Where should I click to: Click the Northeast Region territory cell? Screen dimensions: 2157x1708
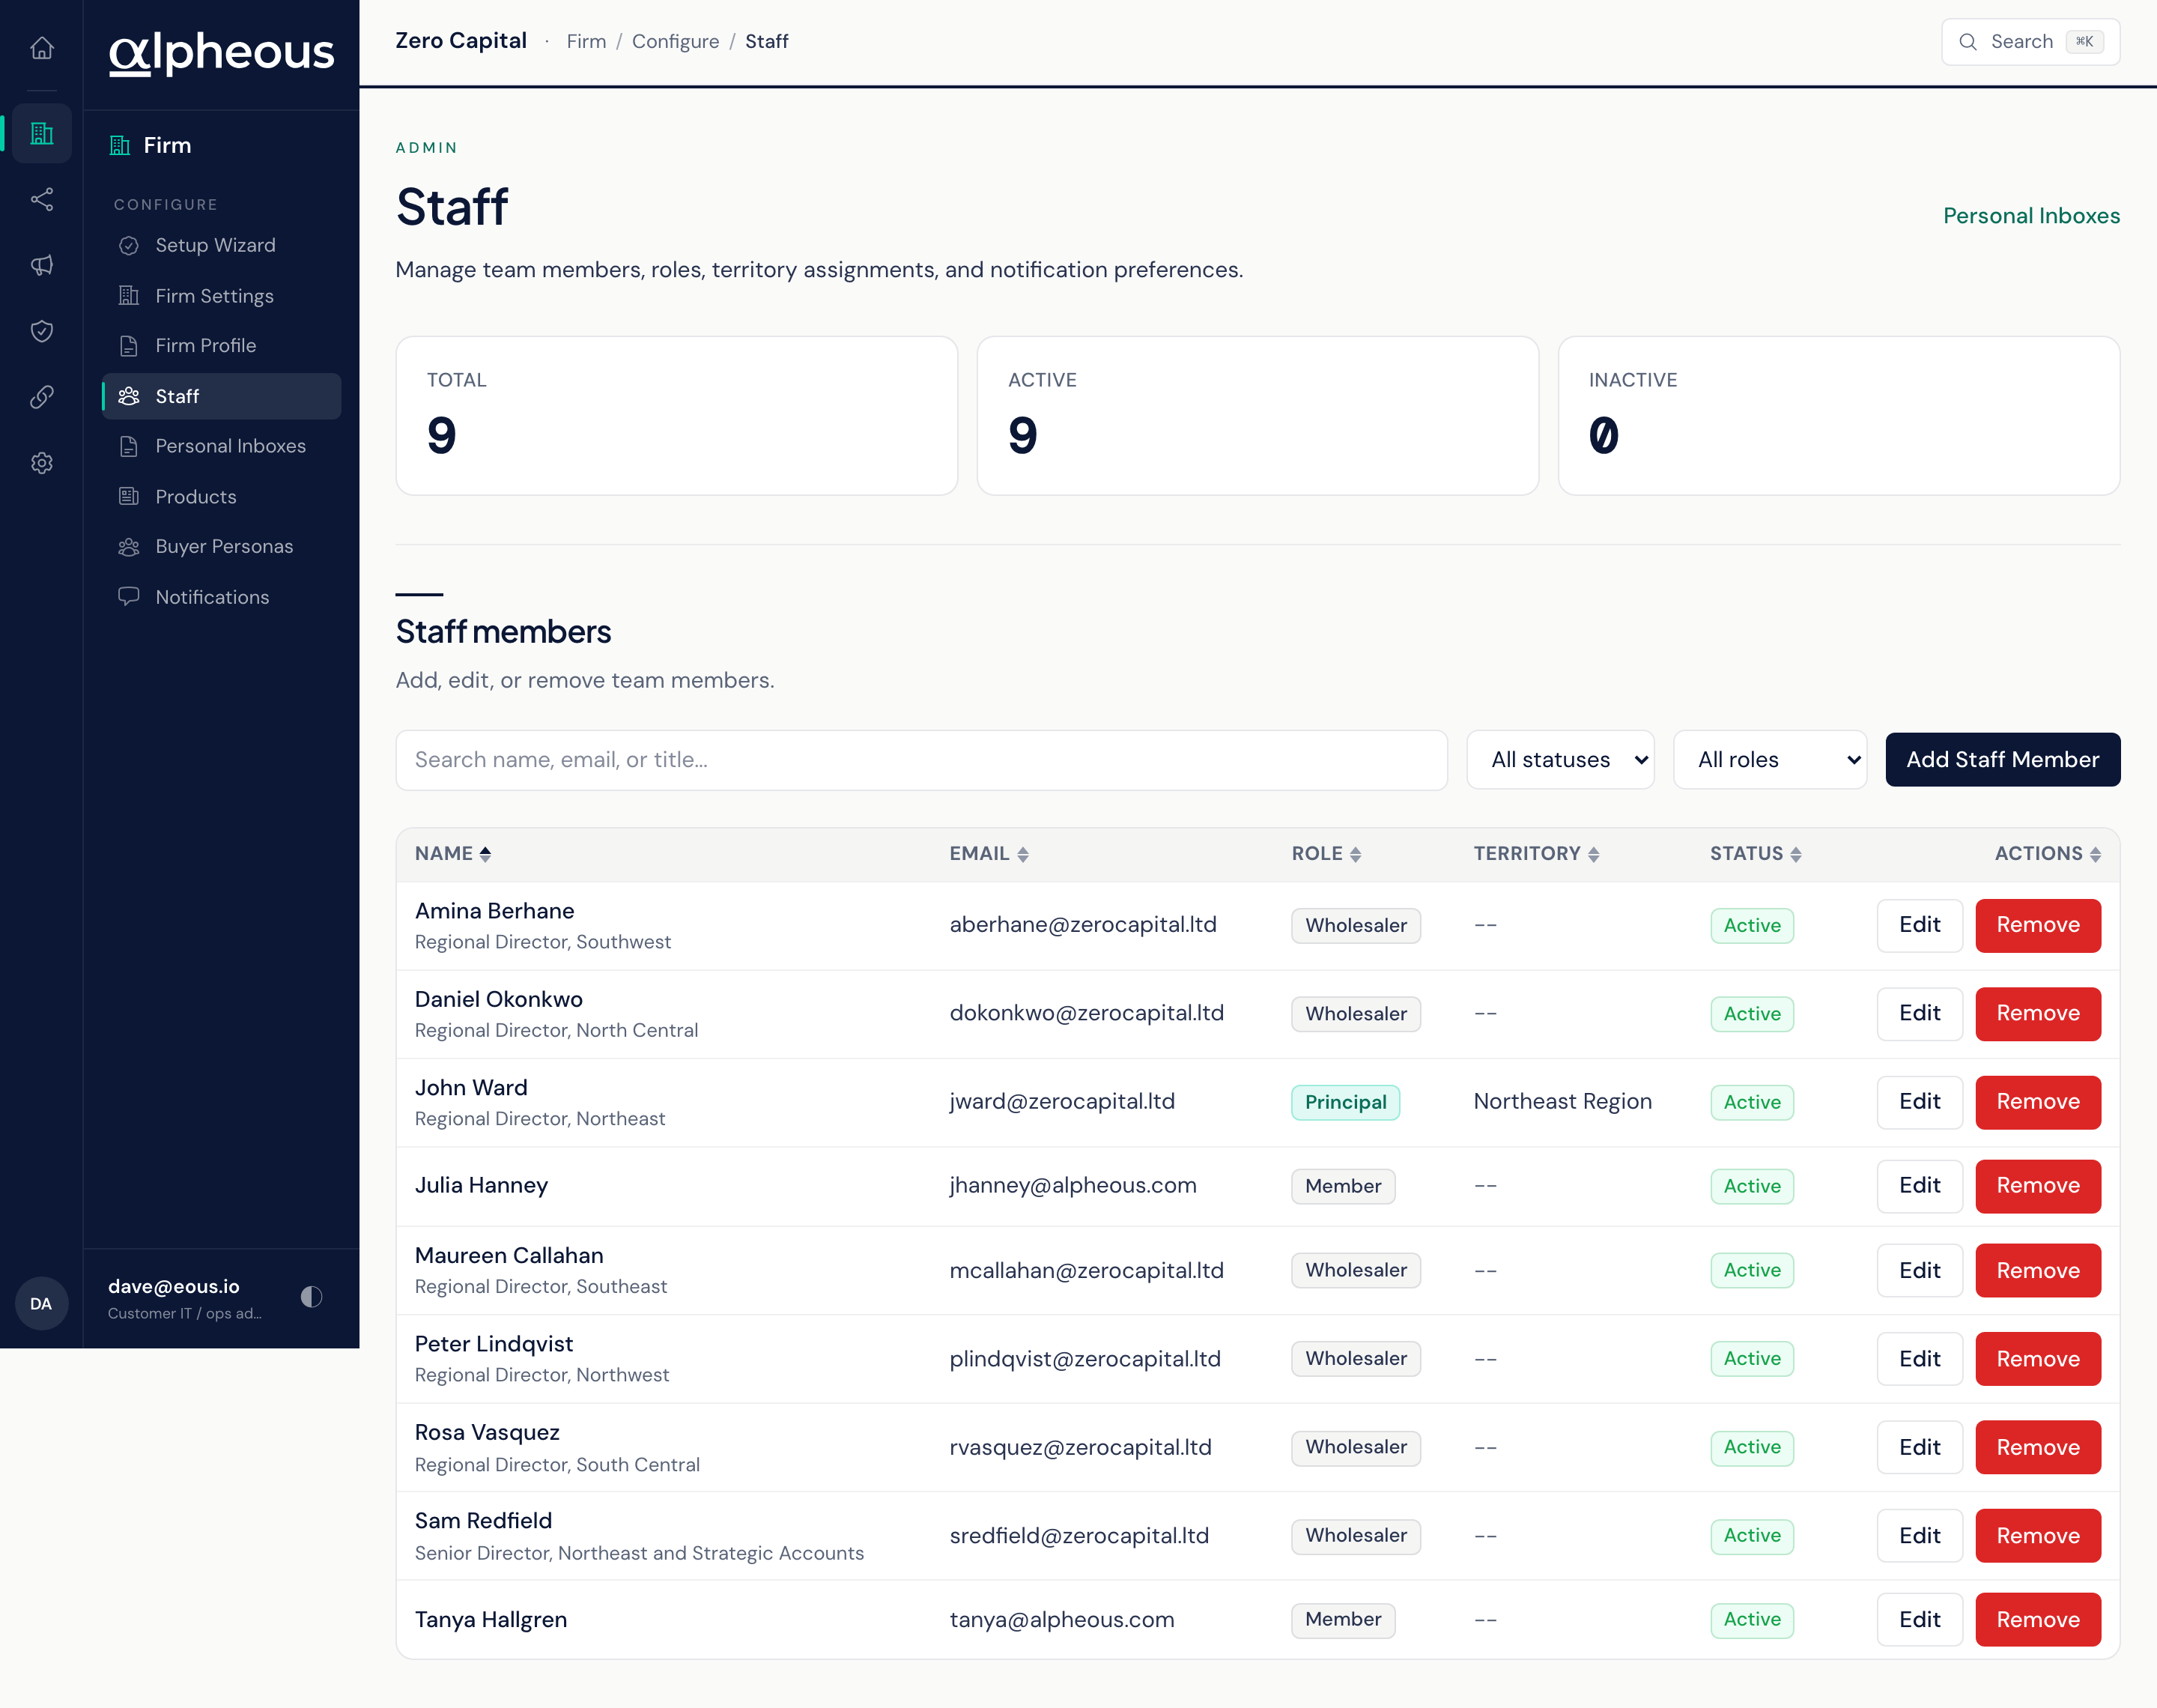[x=1562, y=1102]
